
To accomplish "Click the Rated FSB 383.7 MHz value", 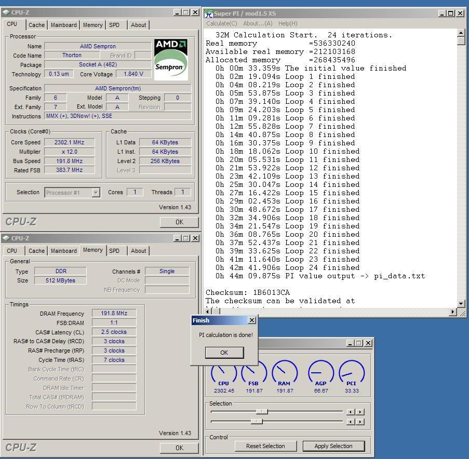I will (x=70, y=170).
